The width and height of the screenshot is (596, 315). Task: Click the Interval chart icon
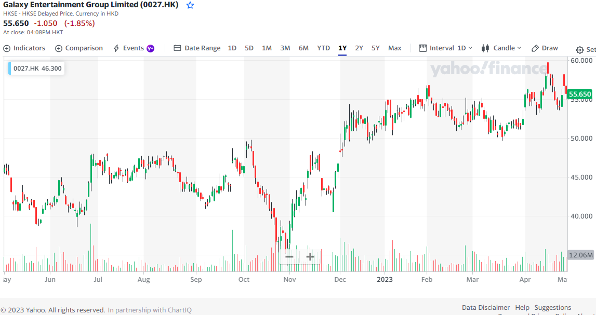tap(422, 48)
